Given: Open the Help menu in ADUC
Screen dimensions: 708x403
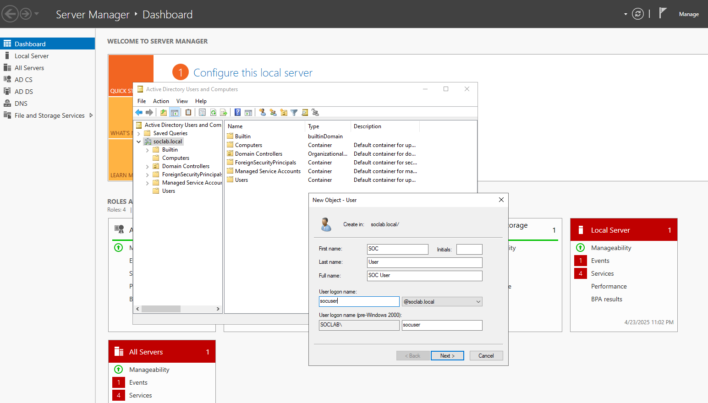Looking at the screenshot, I should [201, 101].
